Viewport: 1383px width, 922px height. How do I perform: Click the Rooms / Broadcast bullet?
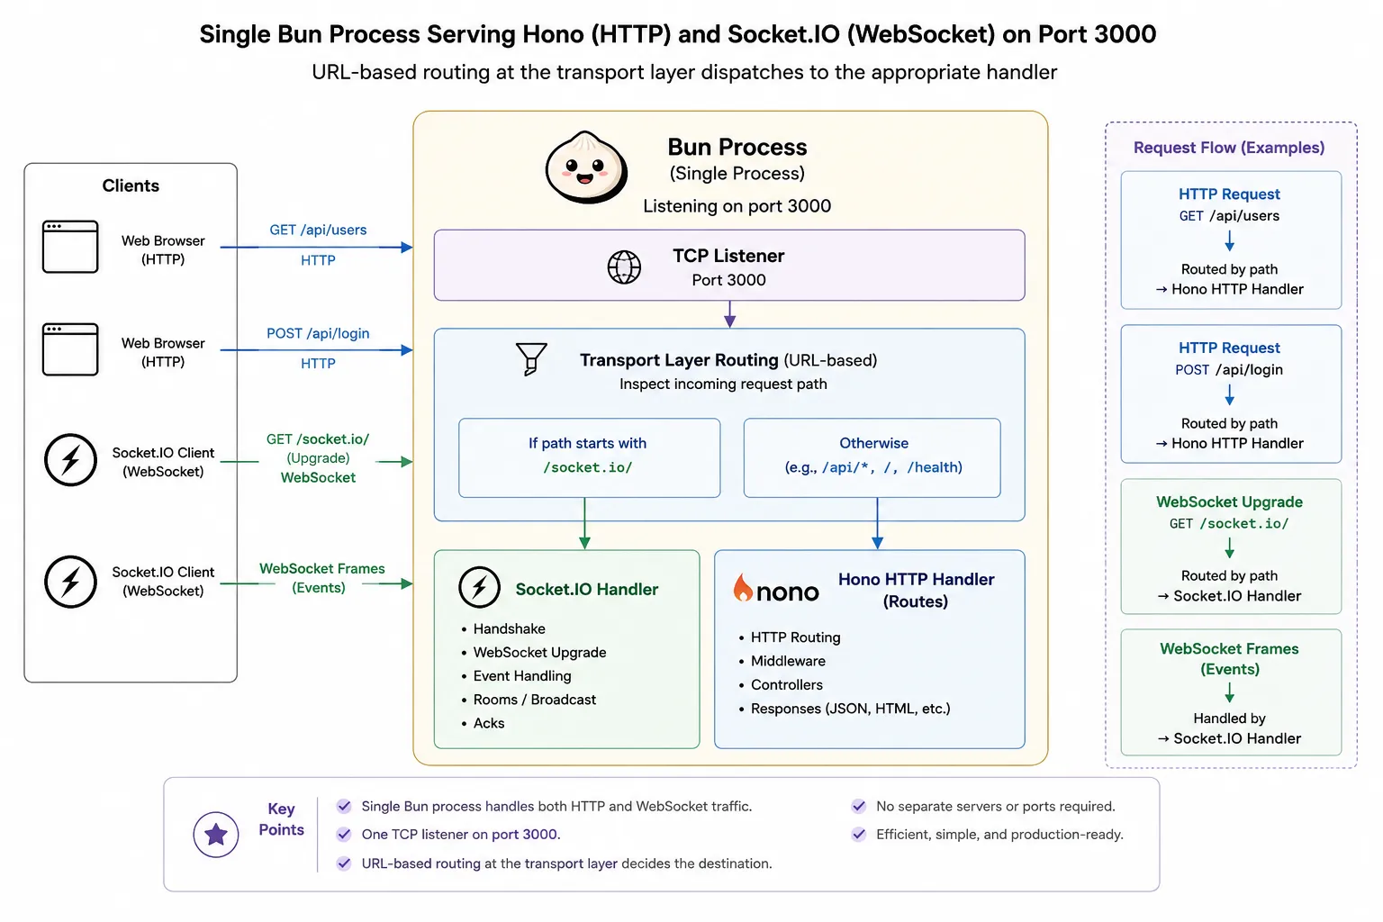534,699
